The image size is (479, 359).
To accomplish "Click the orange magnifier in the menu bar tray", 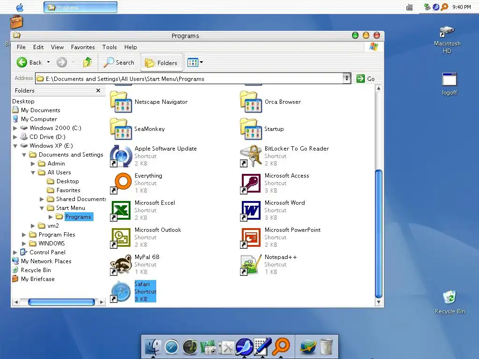I will [445, 7].
